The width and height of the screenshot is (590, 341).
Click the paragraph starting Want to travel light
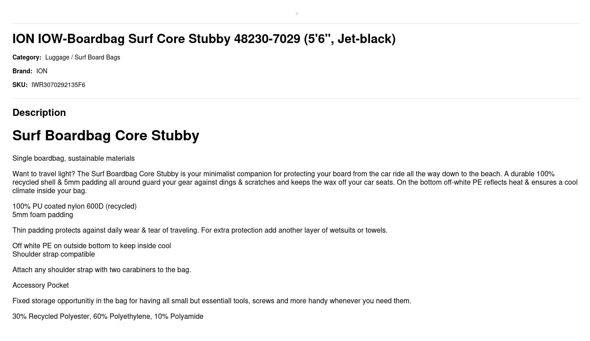295,182
